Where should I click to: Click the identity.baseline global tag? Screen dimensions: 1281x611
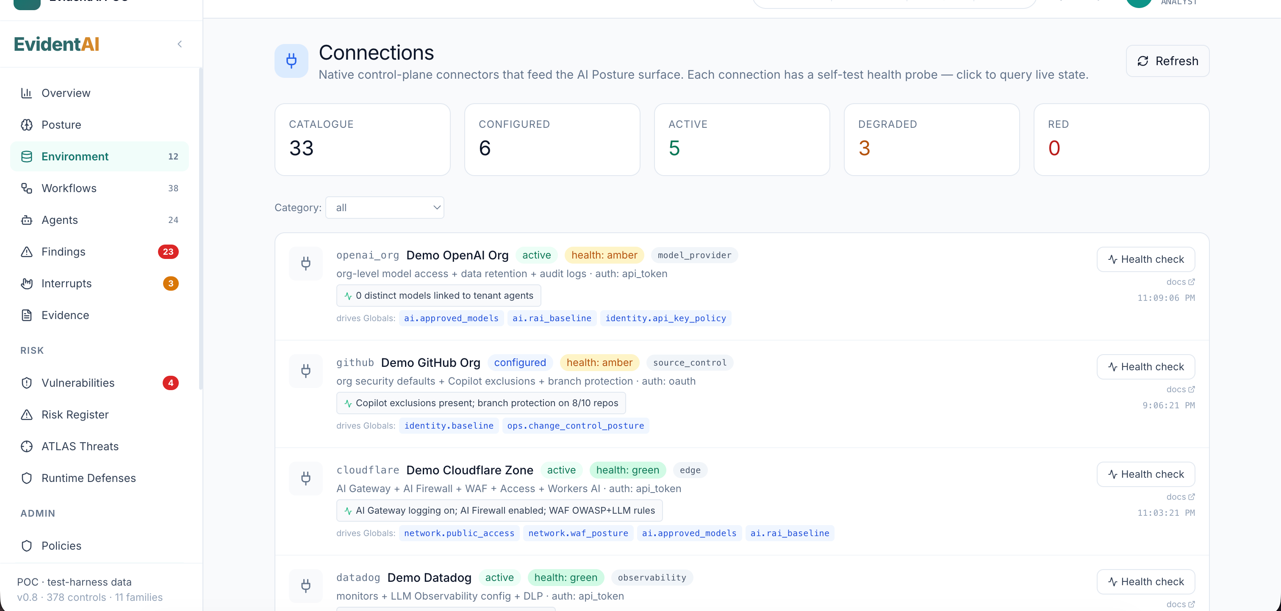coord(449,426)
